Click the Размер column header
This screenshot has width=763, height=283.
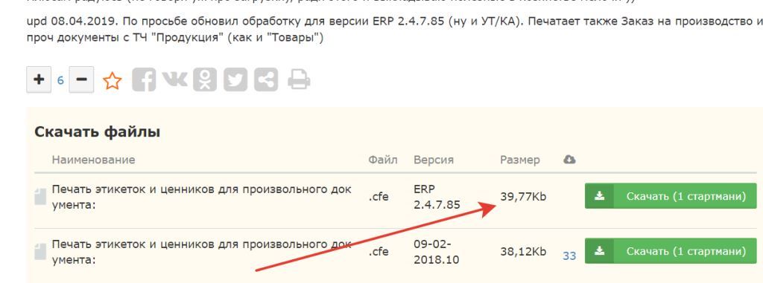(519, 160)
